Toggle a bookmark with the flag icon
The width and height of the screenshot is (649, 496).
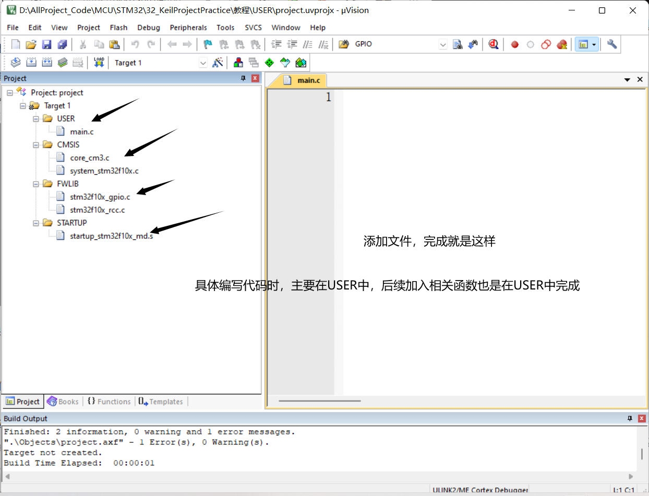(x=208, y=44)
